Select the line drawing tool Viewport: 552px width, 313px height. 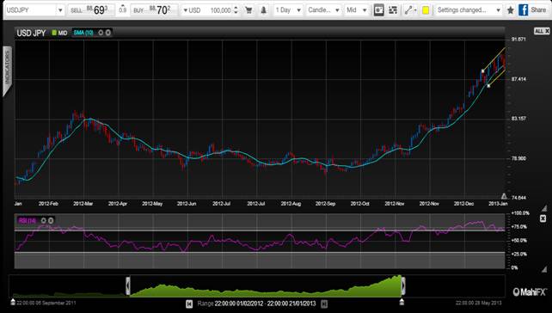click(410, 10)
